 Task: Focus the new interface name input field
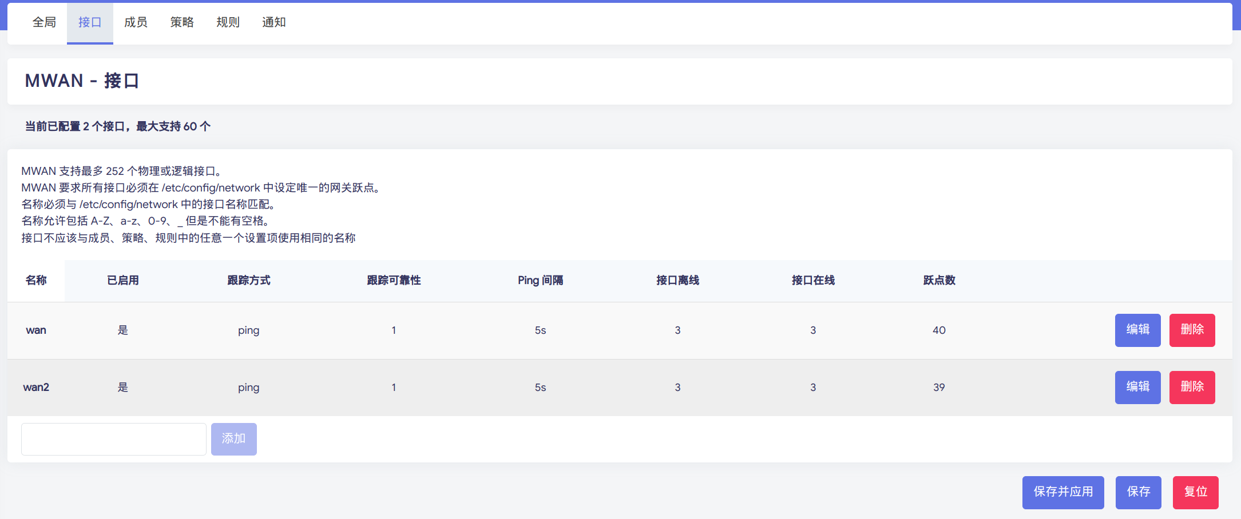[x=114, y=439]
